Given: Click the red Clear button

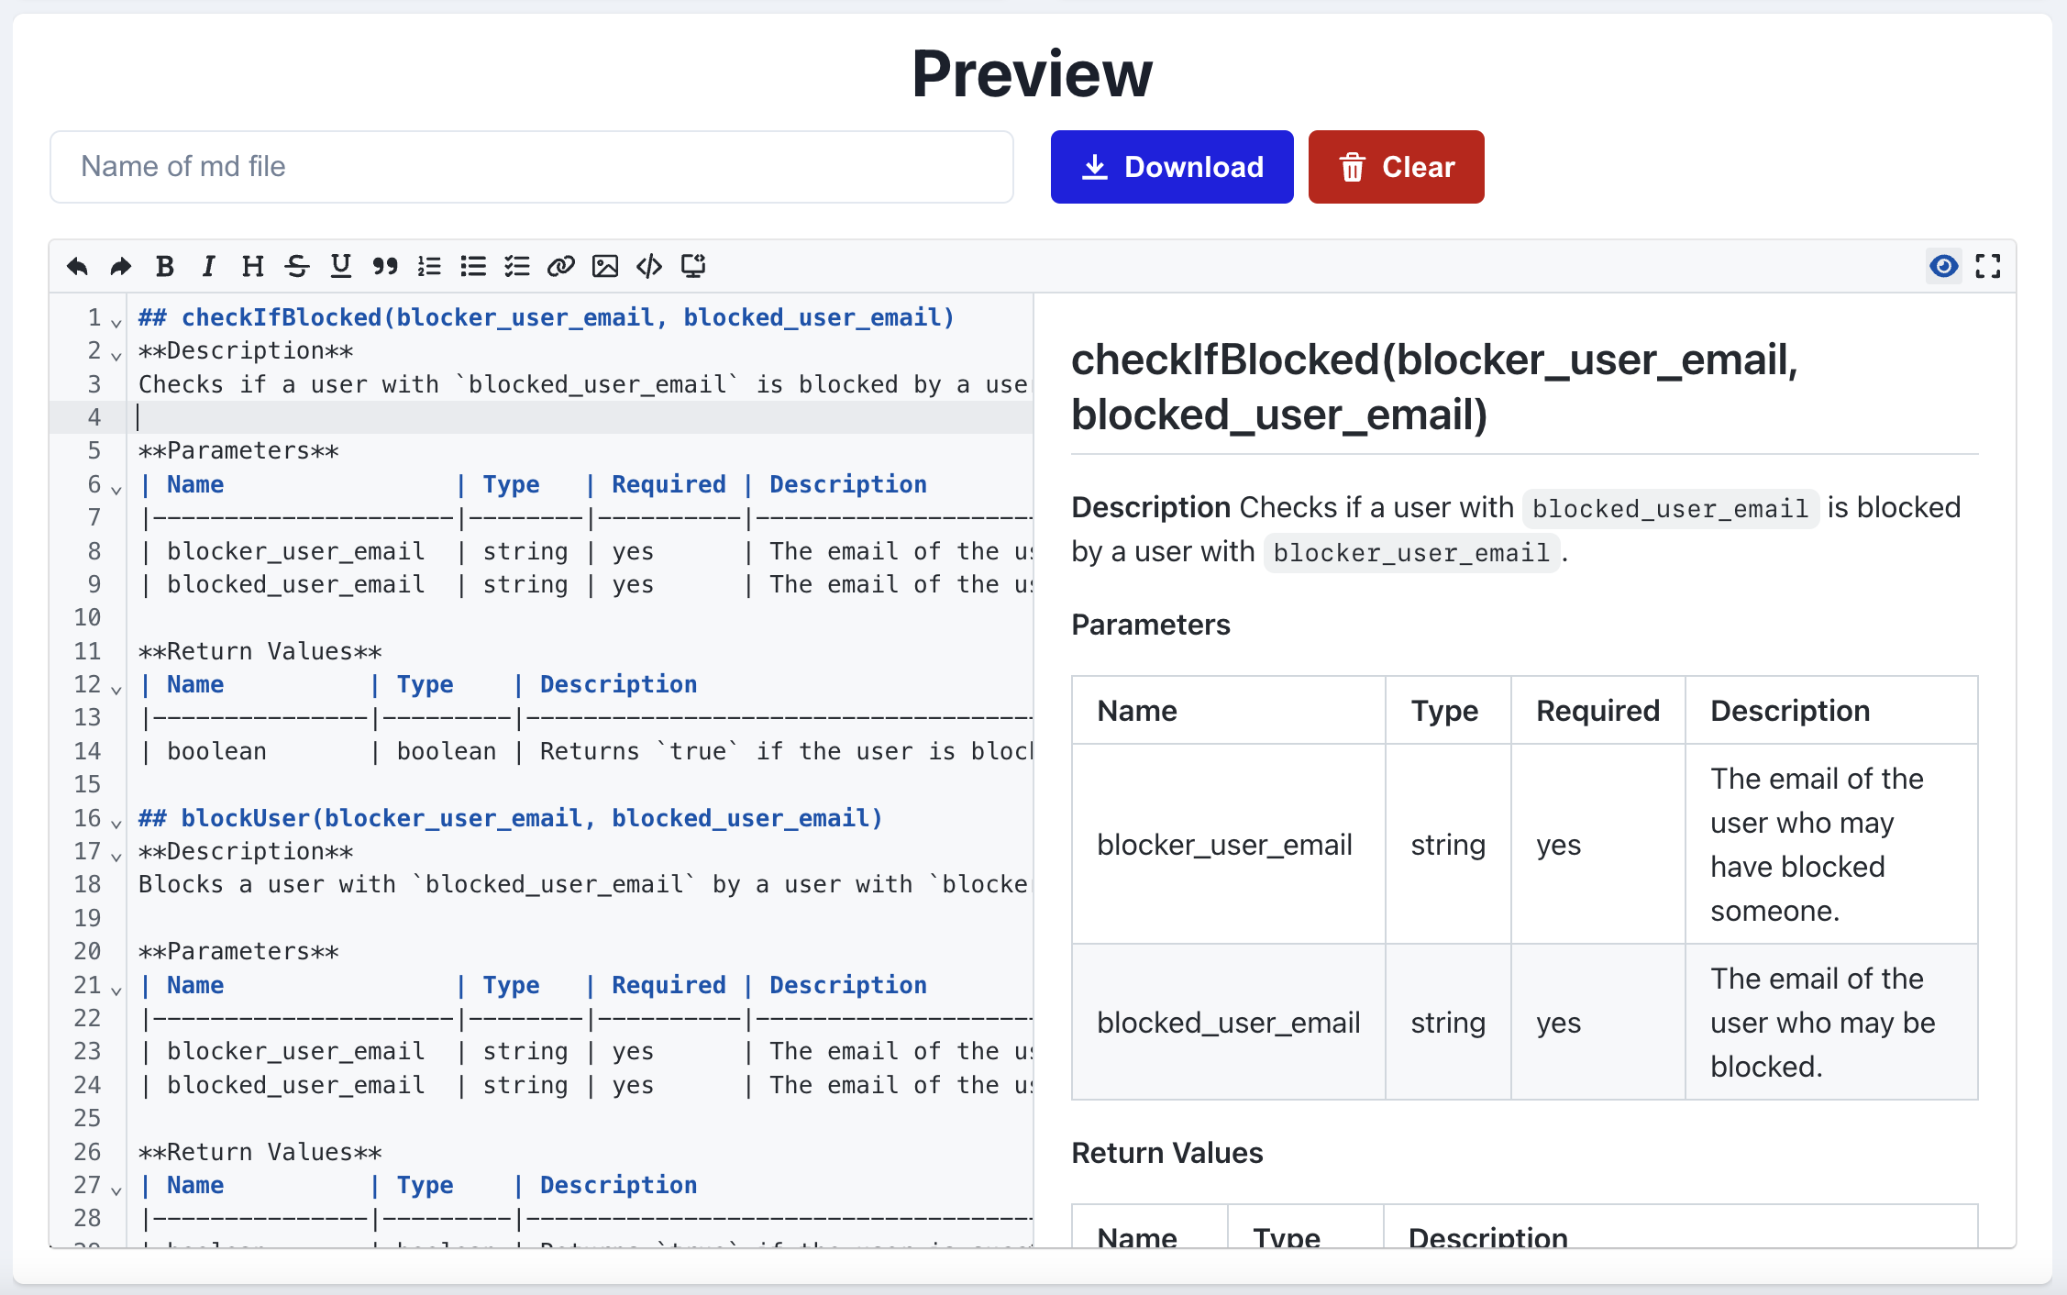Looking at the screenshot, I should tap(1396, 167).
